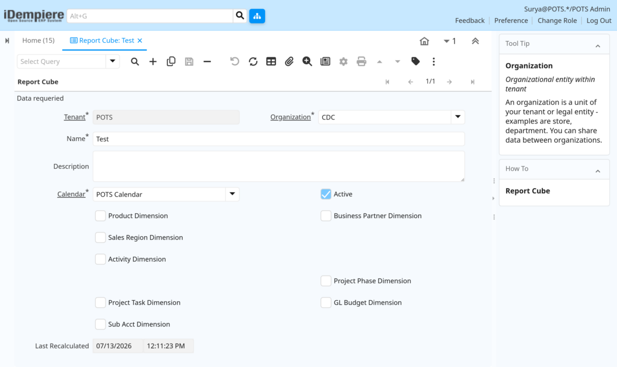Viewport: 617px width, 367px height.
Task: Tick the Sub Acct Dimension checkbox
Action: coord(101,324)
